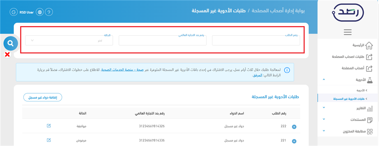The height and width of the screenshot is (146, 379).
Task: Click the share icon beside أصحاب المصلحة
Action: click(369, 69)
